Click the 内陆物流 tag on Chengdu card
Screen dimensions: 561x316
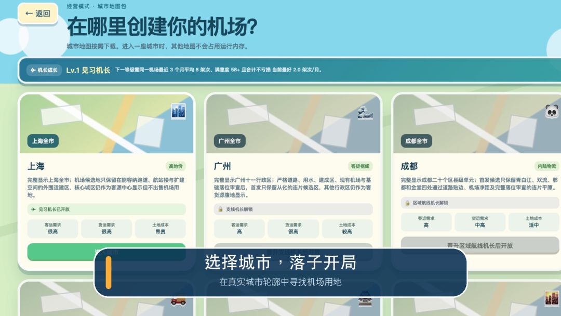[546, 166]
